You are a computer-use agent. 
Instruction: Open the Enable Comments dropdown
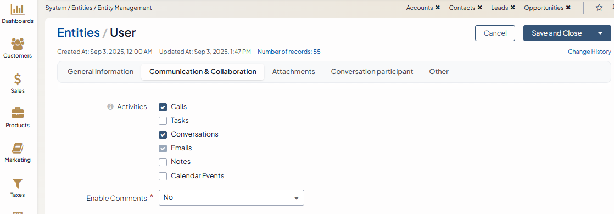pos(231,197)
